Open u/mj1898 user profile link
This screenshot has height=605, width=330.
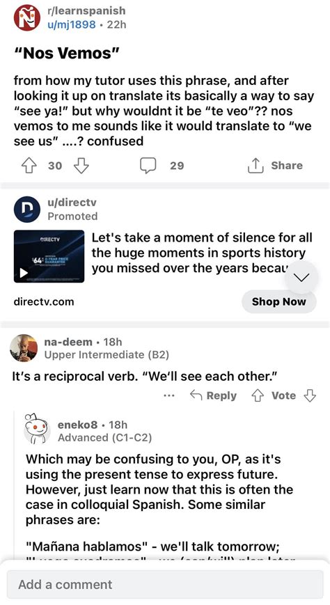click(72, 24)
